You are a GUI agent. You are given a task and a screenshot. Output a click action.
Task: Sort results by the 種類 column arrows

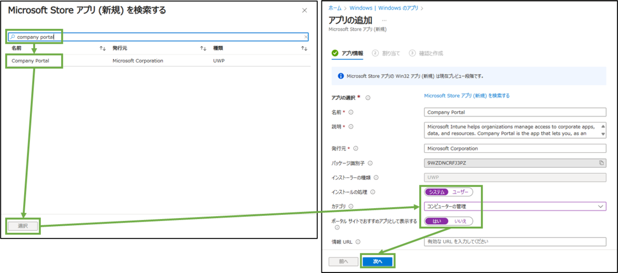(x=304, y=48)
